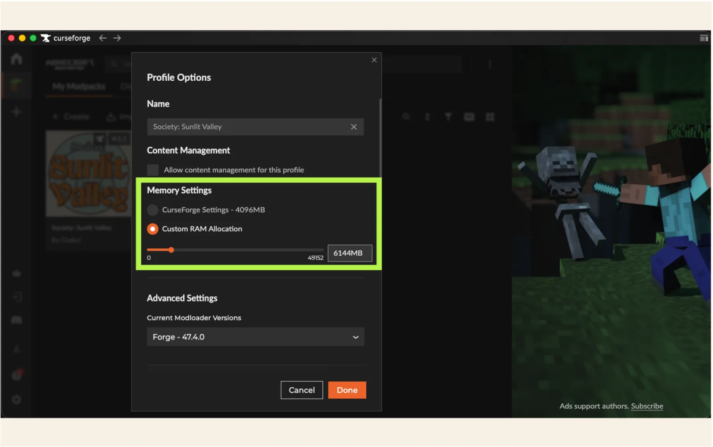
Task: Navigate forward with the right arrow
Action: pos(117,38)
